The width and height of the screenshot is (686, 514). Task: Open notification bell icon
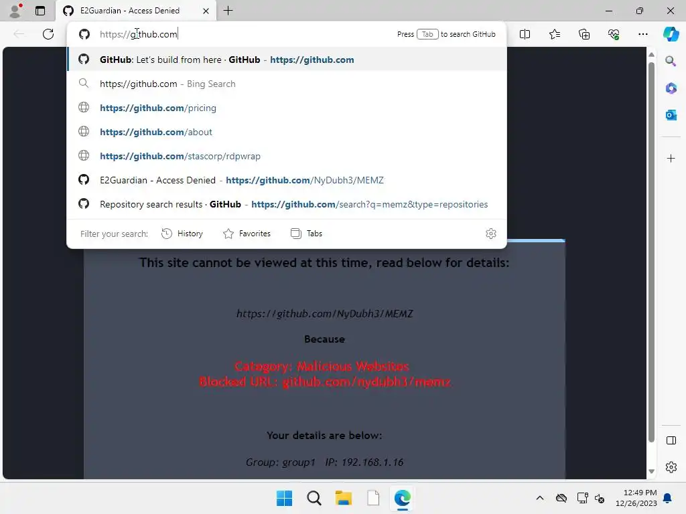pyautogui.click(x=668, y=498)
